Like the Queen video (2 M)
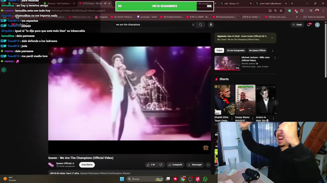Image resolution: width=327 pixels, height=183 pixels. click(x=151, y=165)
